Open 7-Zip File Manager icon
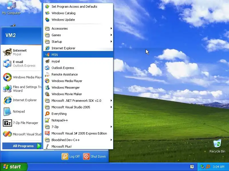Image resolution: width=229 pixels, height=171 pixels. click(x=7, y=123)
